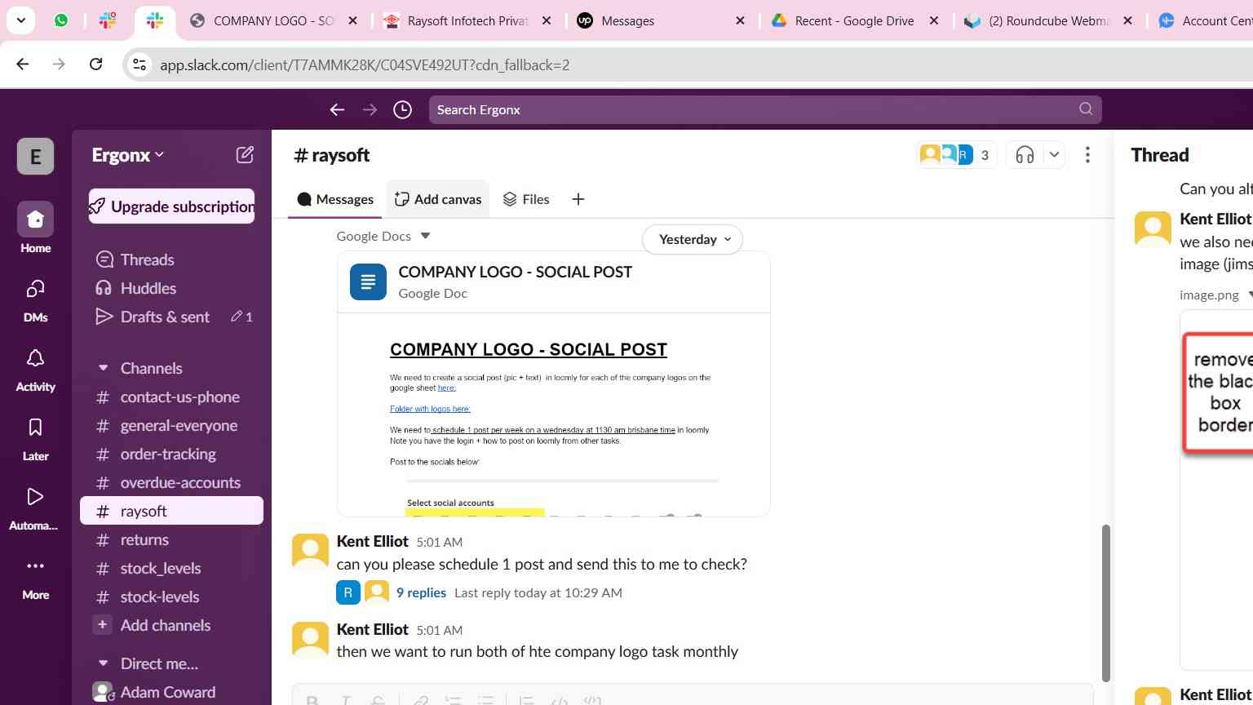Screen dimensions: 1253x705
Task: Open Huddles in the sidebar
Action: point(172,288)
